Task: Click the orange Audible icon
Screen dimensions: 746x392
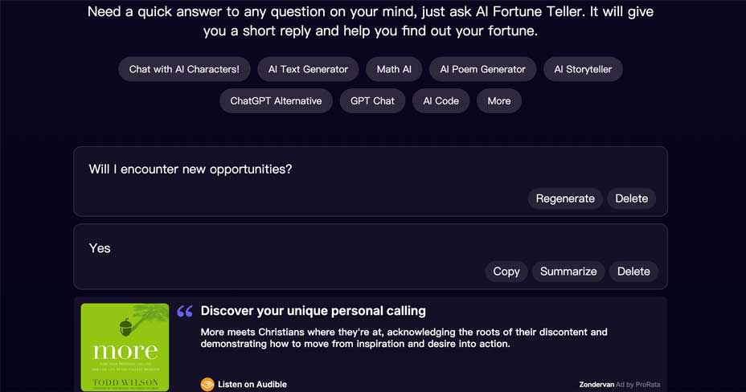Action: click(207, 384)
